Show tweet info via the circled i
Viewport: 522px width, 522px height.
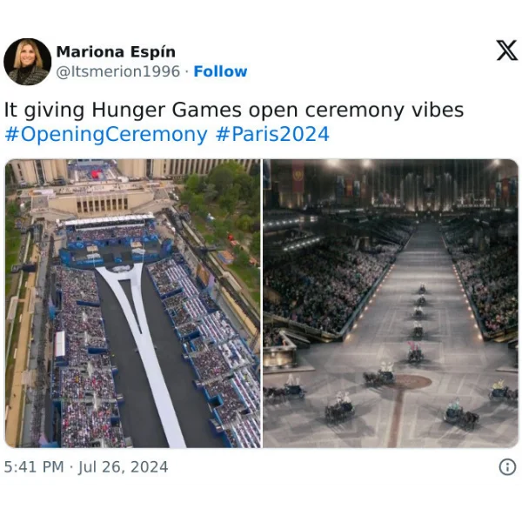point(507,466)
